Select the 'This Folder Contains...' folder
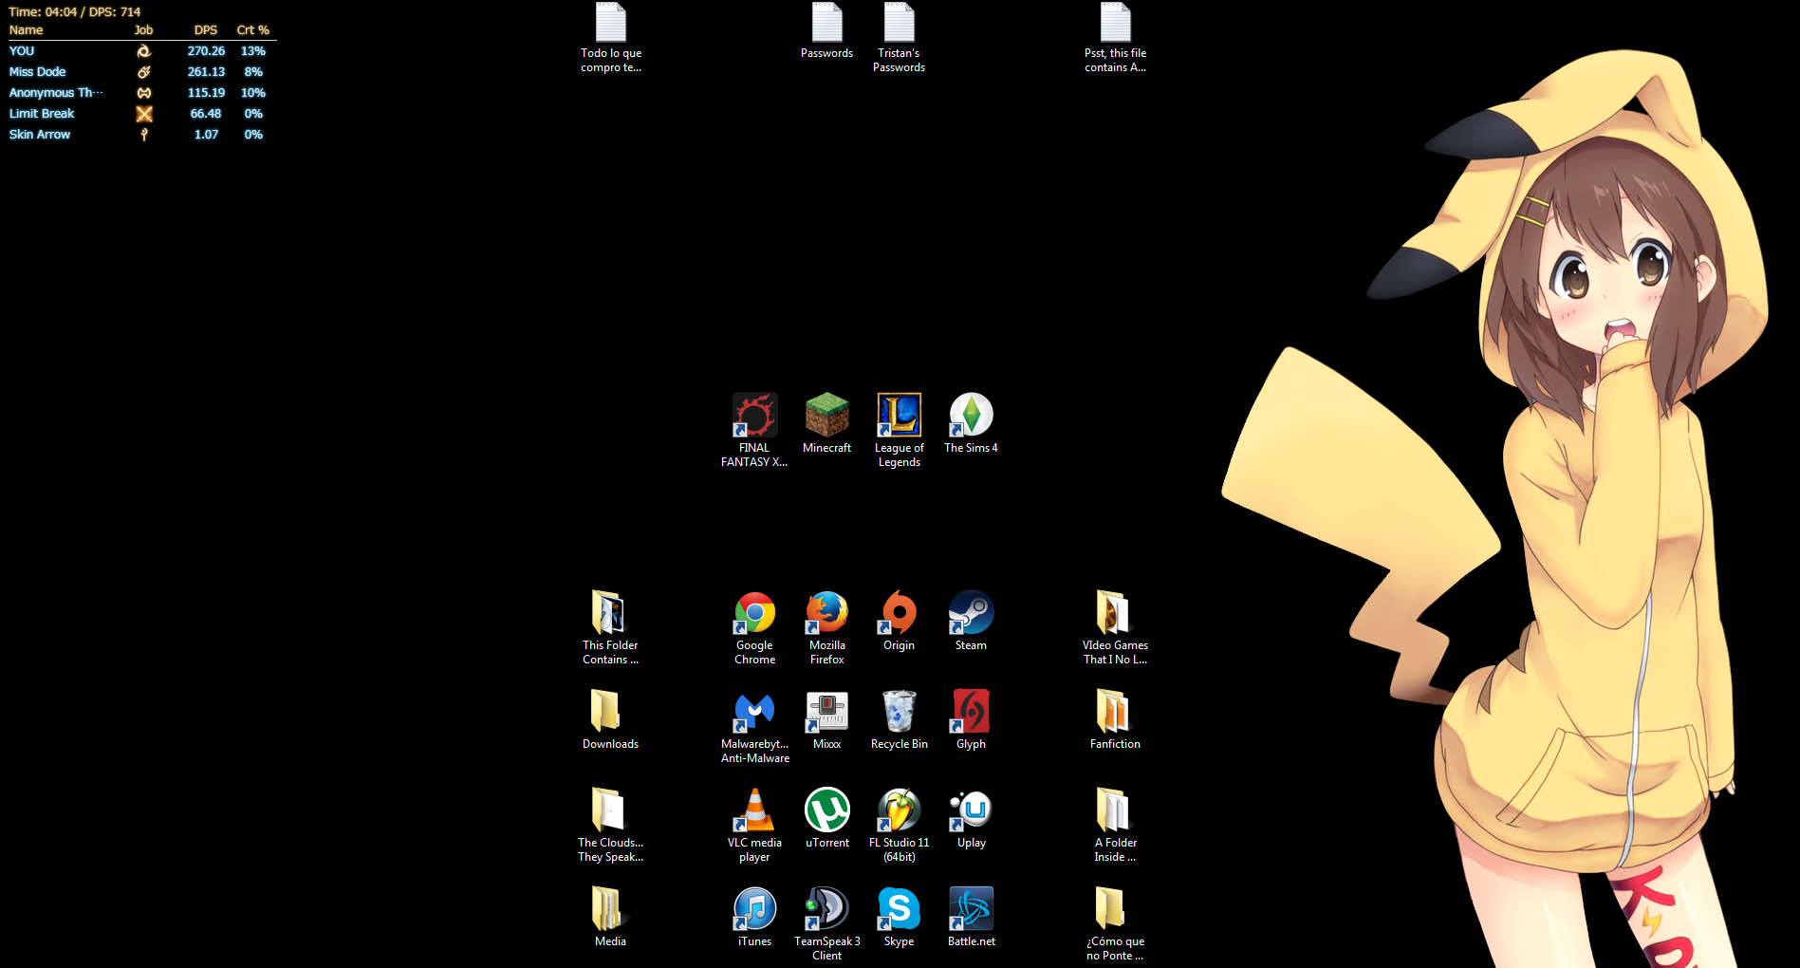Image resolution: width=1800 pixels, height=968 pixels. [610, 627]
